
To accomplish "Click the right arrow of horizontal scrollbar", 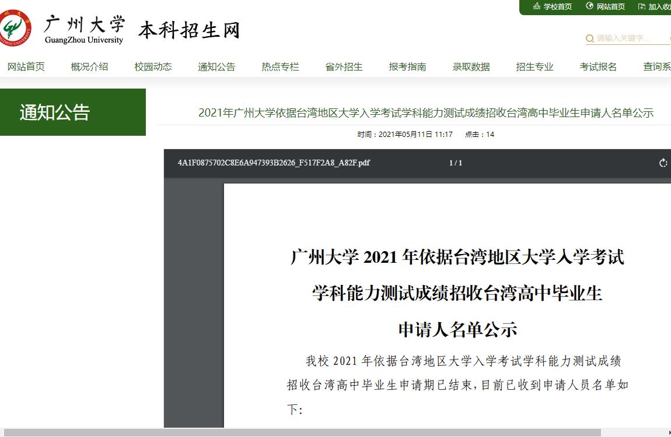I will (x=669, y=433).
